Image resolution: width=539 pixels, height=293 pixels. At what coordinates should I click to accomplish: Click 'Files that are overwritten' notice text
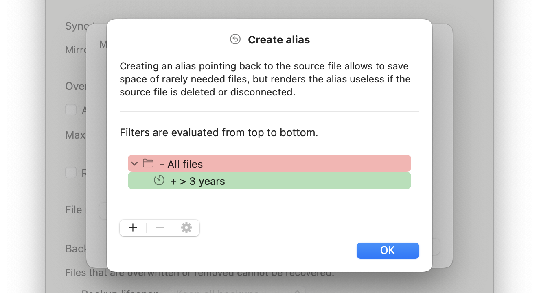coord(199,272)
